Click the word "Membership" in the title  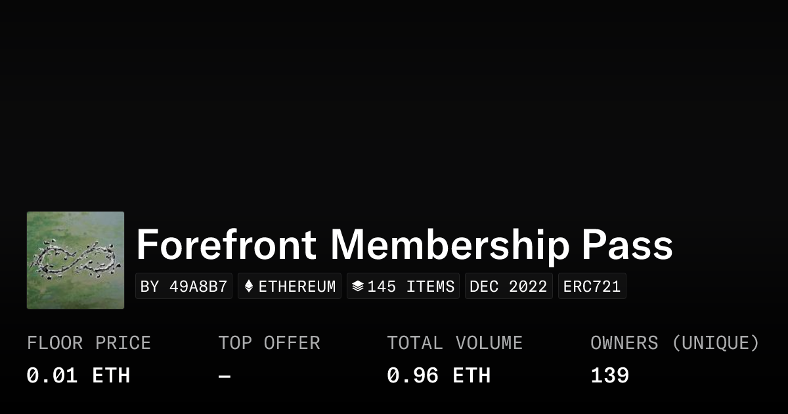pyautogui.click(x=450, y=245)
